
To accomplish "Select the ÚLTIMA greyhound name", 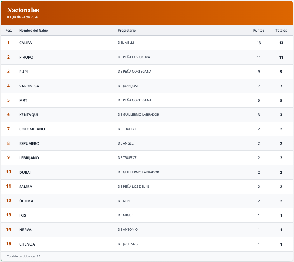I will (x=26, y=201).
